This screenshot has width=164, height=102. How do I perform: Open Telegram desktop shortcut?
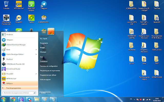[x=44, y=5]
